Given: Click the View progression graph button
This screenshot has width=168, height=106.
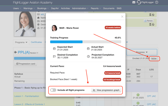Looking at the screenshot, I should point(106,90).
